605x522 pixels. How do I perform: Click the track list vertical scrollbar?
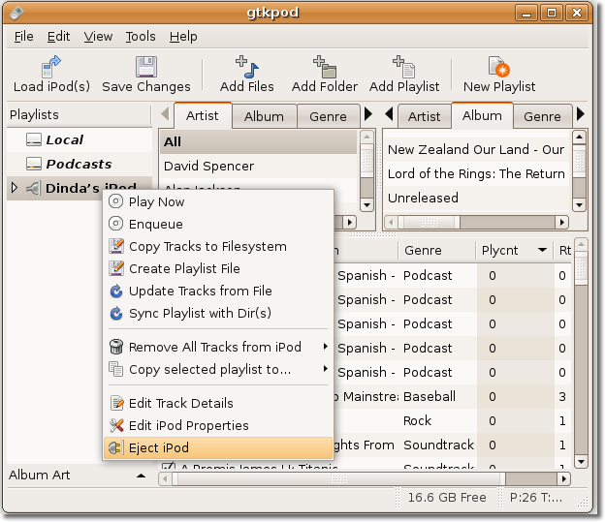click(x=581, y=353)
